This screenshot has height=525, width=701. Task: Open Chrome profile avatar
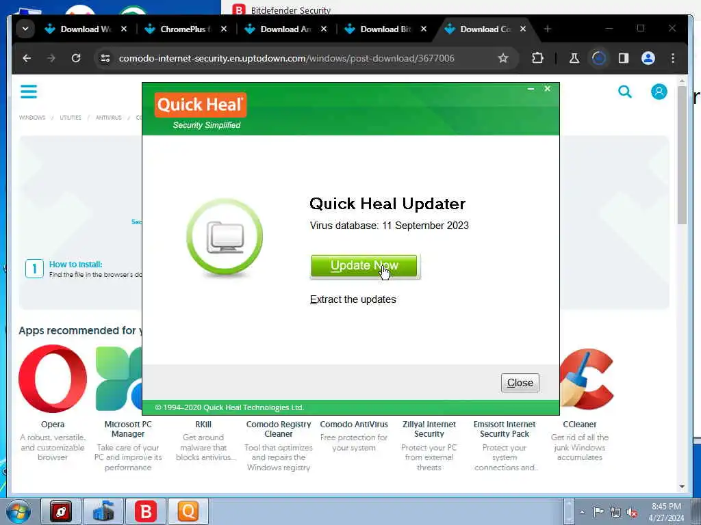pyautogui.click(x=648, y=58)
